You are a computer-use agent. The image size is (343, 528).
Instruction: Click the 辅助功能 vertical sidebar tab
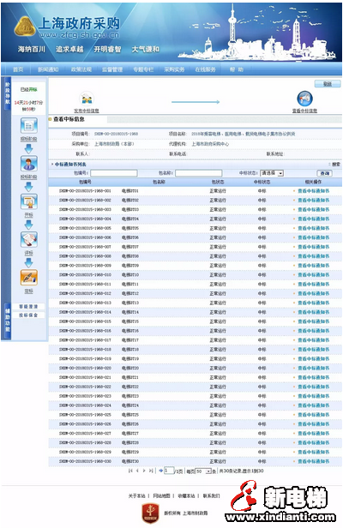(x=8, y=319)
